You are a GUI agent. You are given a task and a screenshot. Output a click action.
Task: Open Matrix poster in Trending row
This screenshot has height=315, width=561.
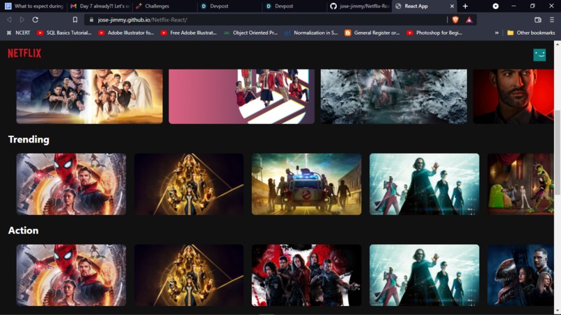tap(425, 184)
